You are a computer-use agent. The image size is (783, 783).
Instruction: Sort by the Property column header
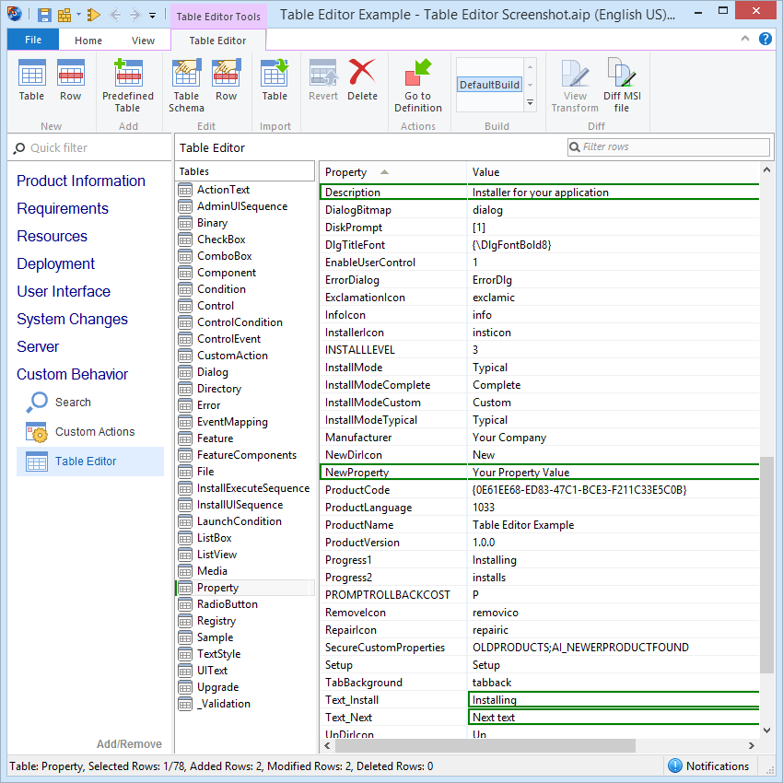(393, 172)
